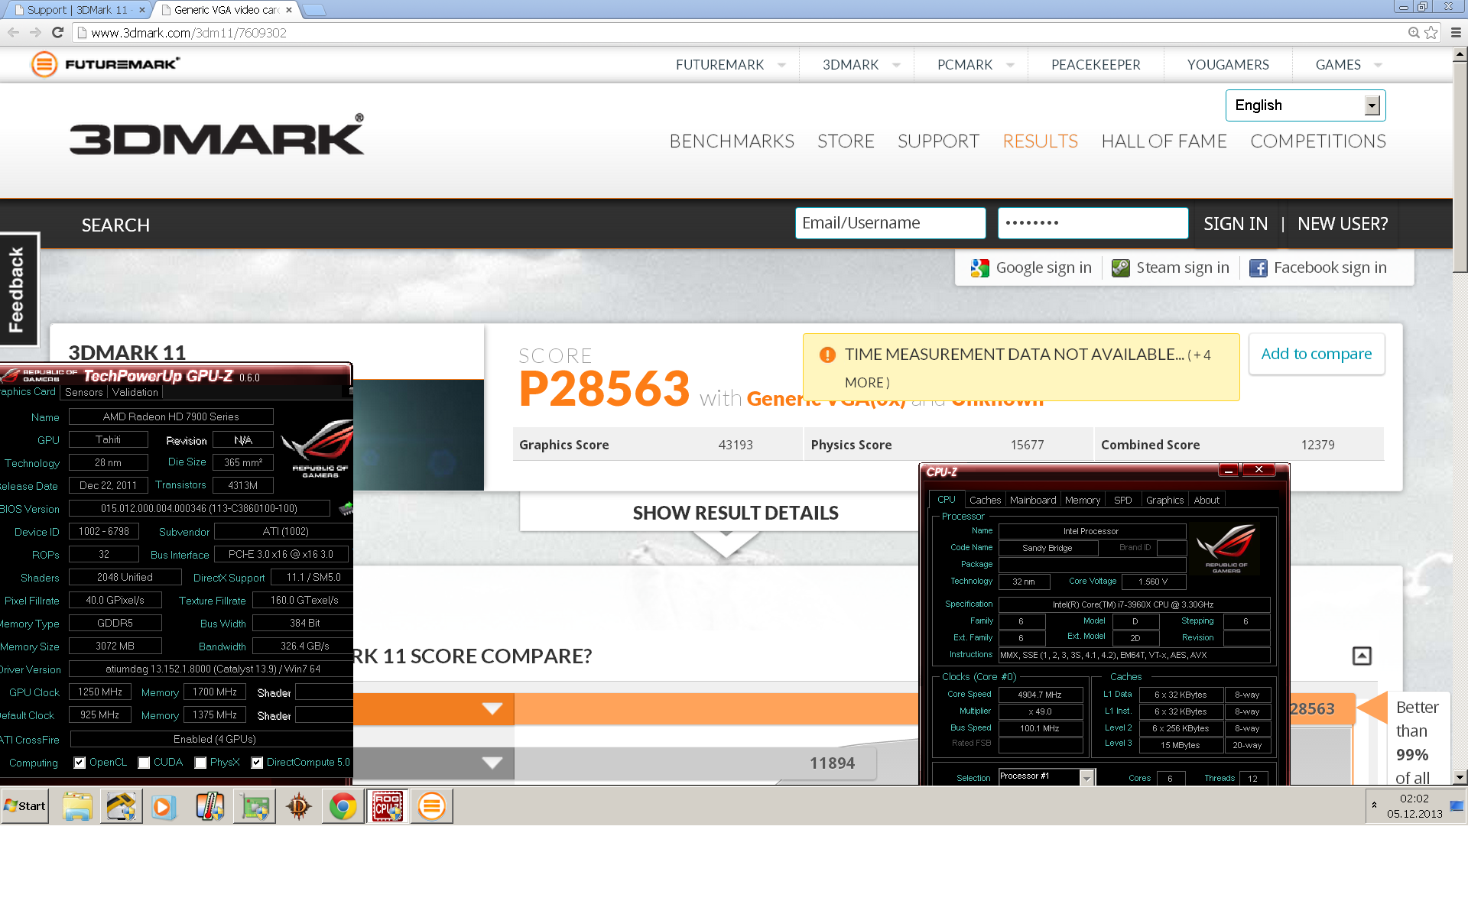Toggle the PhysX checkbox in GPU-Z
1468x917 pixels.
200,763
